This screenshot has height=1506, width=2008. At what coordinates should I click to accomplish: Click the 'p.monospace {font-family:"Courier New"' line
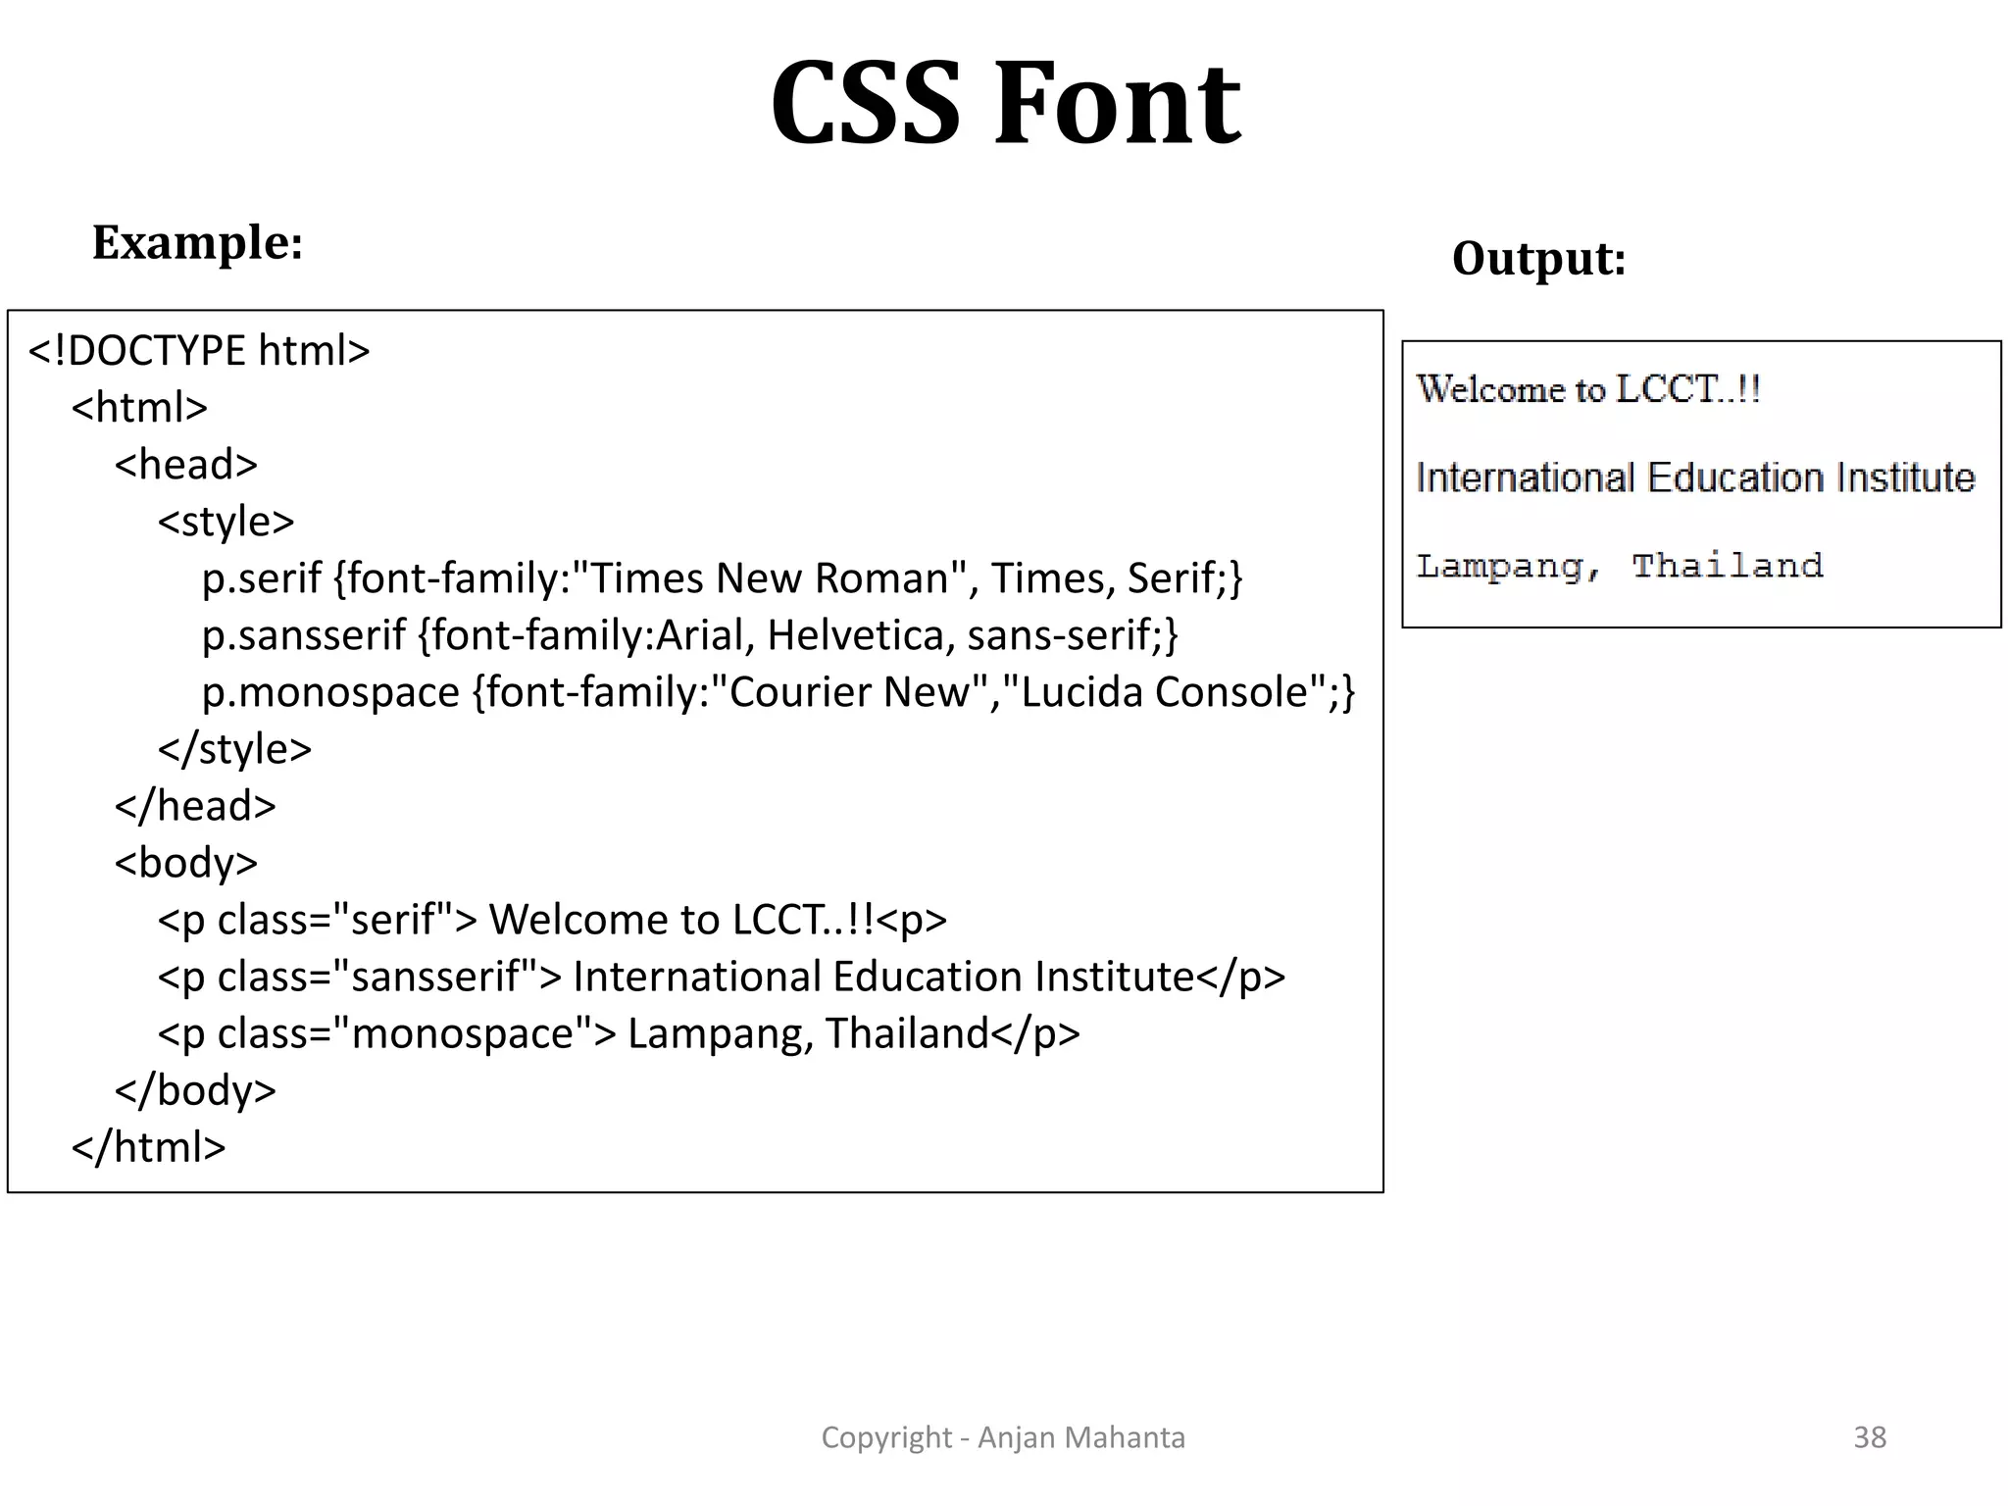click(778, 692)
